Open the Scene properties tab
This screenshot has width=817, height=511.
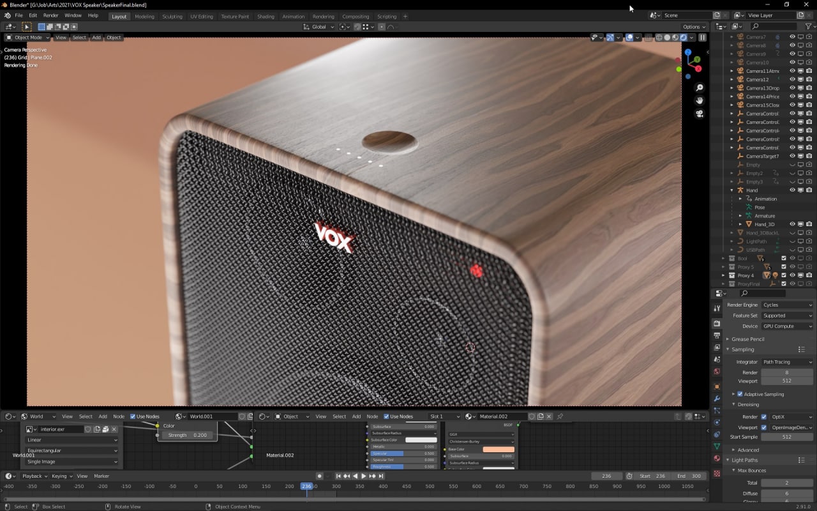(x=717, y=360)
